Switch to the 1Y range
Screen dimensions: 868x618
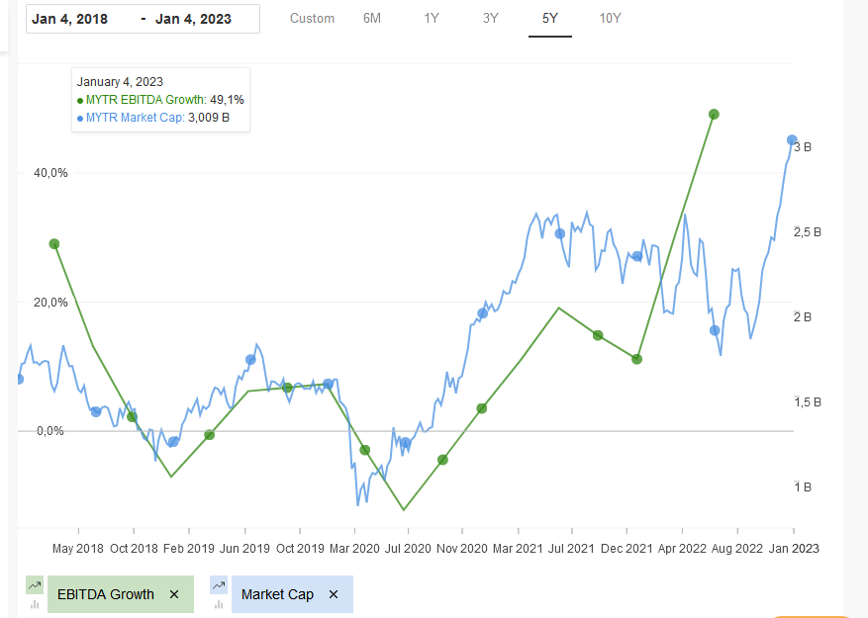431,18
